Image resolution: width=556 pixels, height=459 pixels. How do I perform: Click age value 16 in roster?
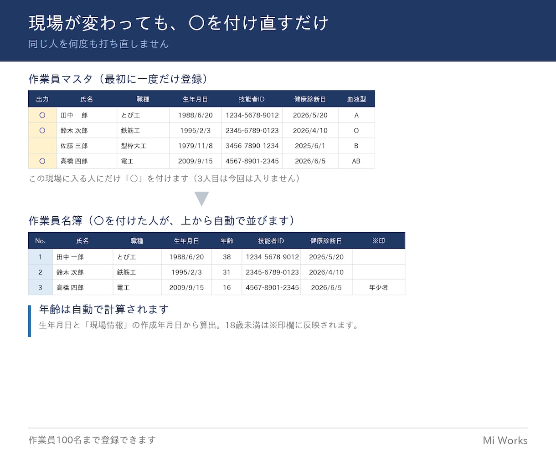coord(227,287)
